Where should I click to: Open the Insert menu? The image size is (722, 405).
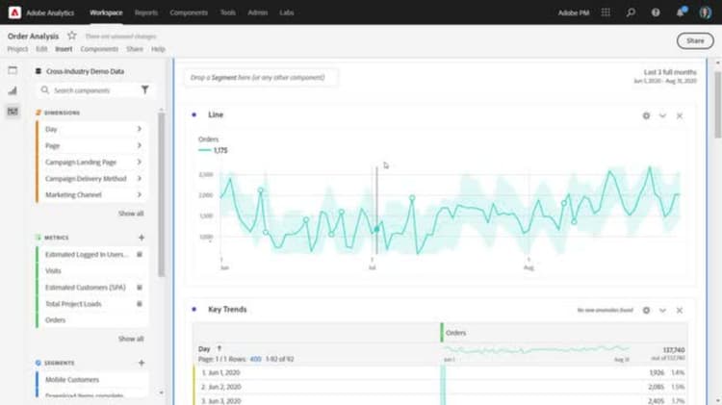[x=64, y=49]
